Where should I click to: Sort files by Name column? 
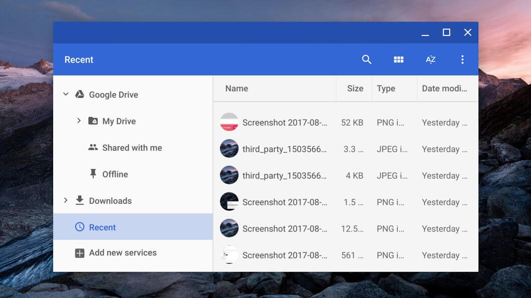(x=236, y=88)
